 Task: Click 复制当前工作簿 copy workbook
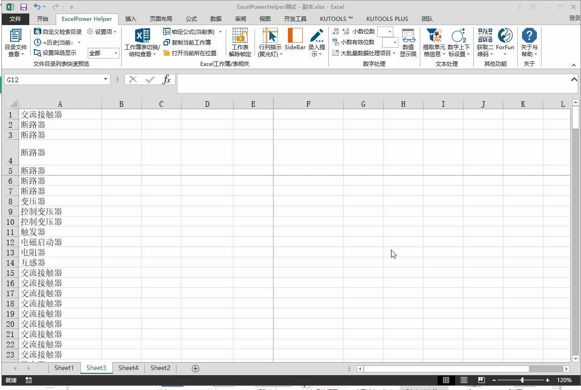pyautogui.click(x=187, y=42)
